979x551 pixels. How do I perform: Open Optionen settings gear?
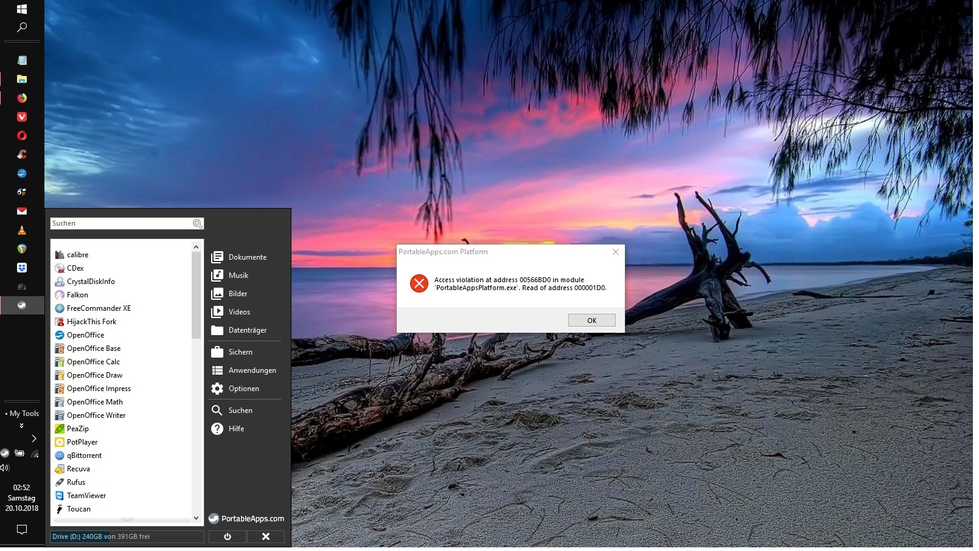(x=243, y=389)
